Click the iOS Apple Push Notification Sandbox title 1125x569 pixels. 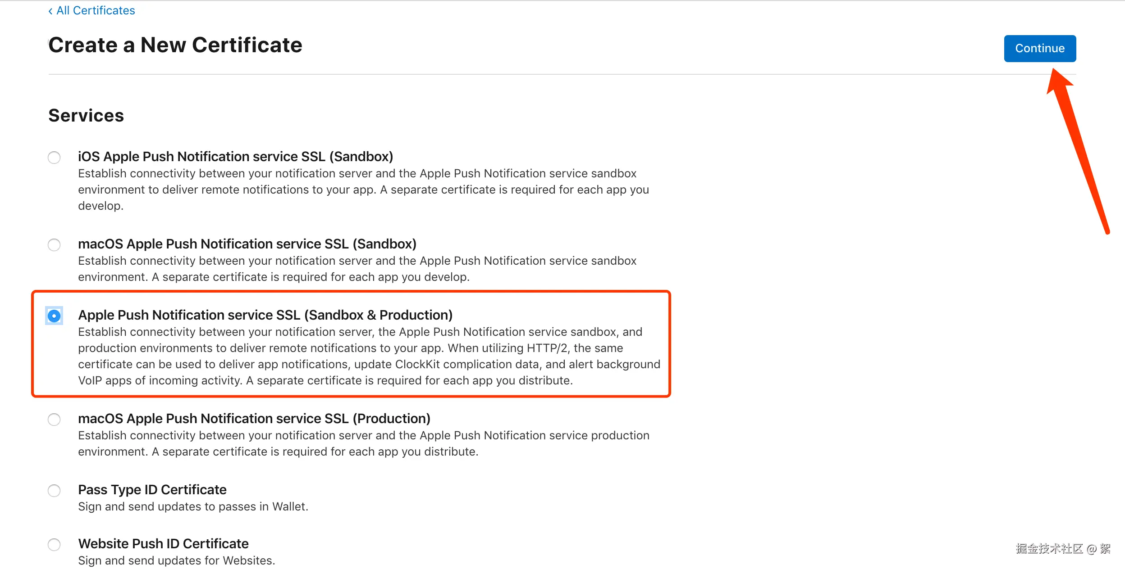(x=235, y=157)
